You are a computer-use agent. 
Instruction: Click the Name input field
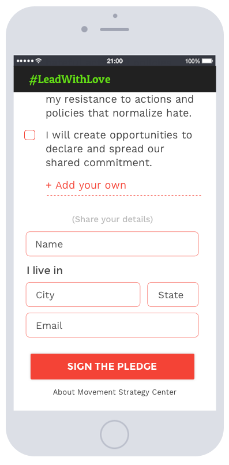tap(112, 244)
